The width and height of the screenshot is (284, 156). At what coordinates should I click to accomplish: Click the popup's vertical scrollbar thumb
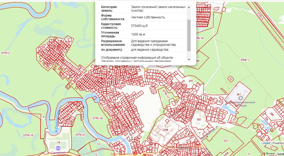tap(189, 35)
